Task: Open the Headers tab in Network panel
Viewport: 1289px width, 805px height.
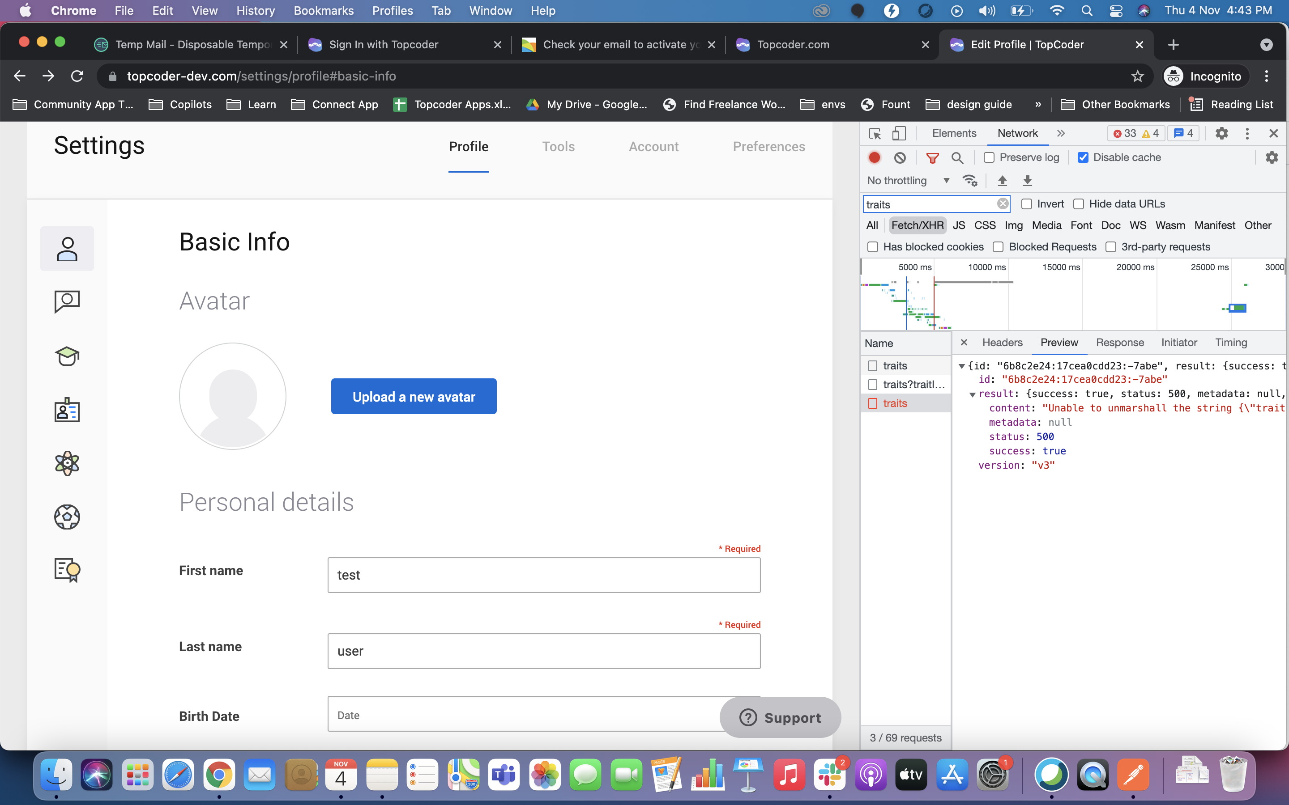Action: [x=1002, y=342]
